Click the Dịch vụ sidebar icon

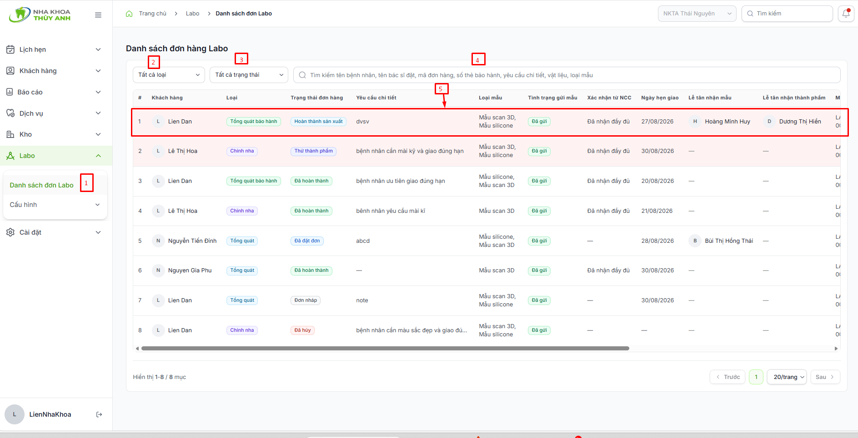[10, 113]
